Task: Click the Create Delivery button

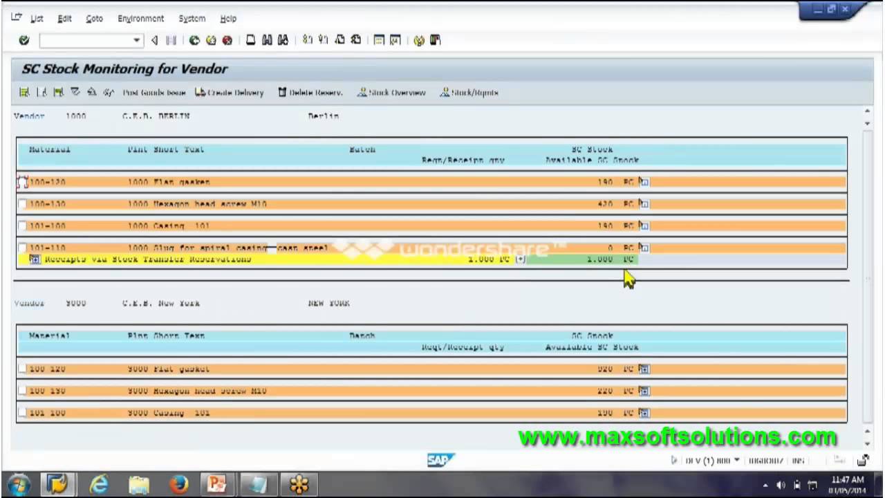Action: pos(230,93)
